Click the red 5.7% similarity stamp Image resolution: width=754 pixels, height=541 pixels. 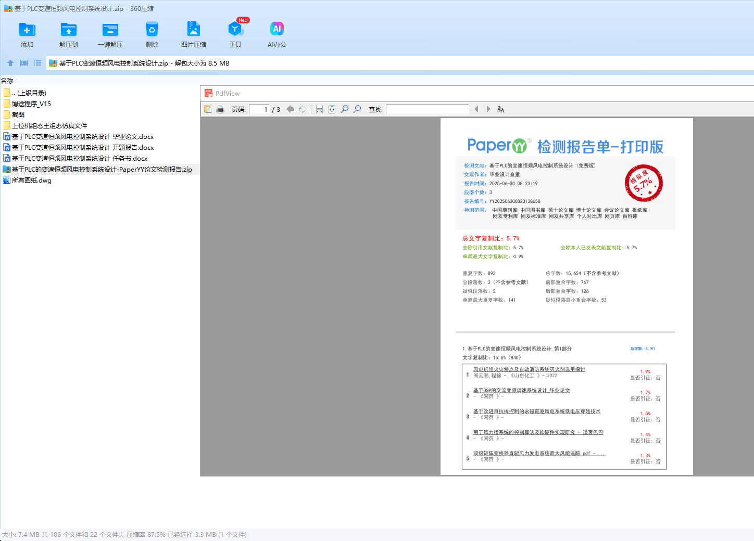click(x=644, y=183)
